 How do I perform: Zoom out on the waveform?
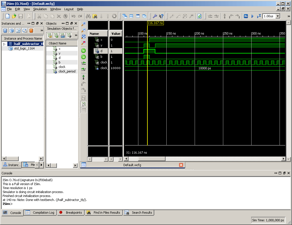[83, 30]
